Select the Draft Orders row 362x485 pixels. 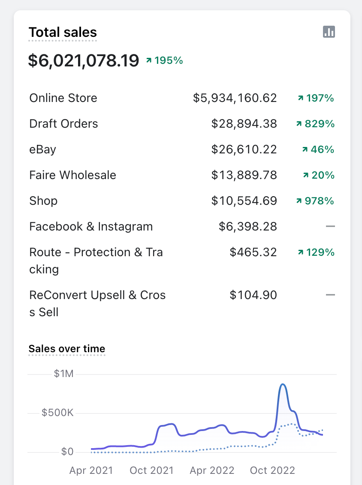tap(182, 124)
